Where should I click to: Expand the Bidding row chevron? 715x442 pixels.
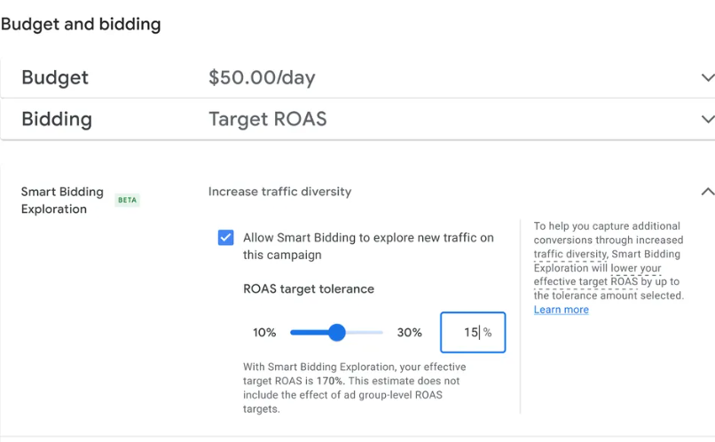tap(706, 119)
